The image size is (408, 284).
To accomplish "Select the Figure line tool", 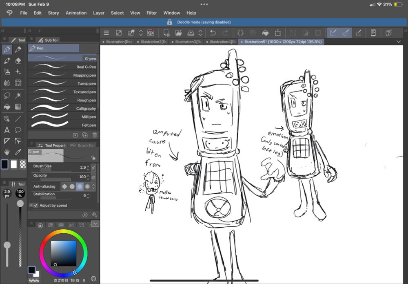I will click(x=18, y=119).
